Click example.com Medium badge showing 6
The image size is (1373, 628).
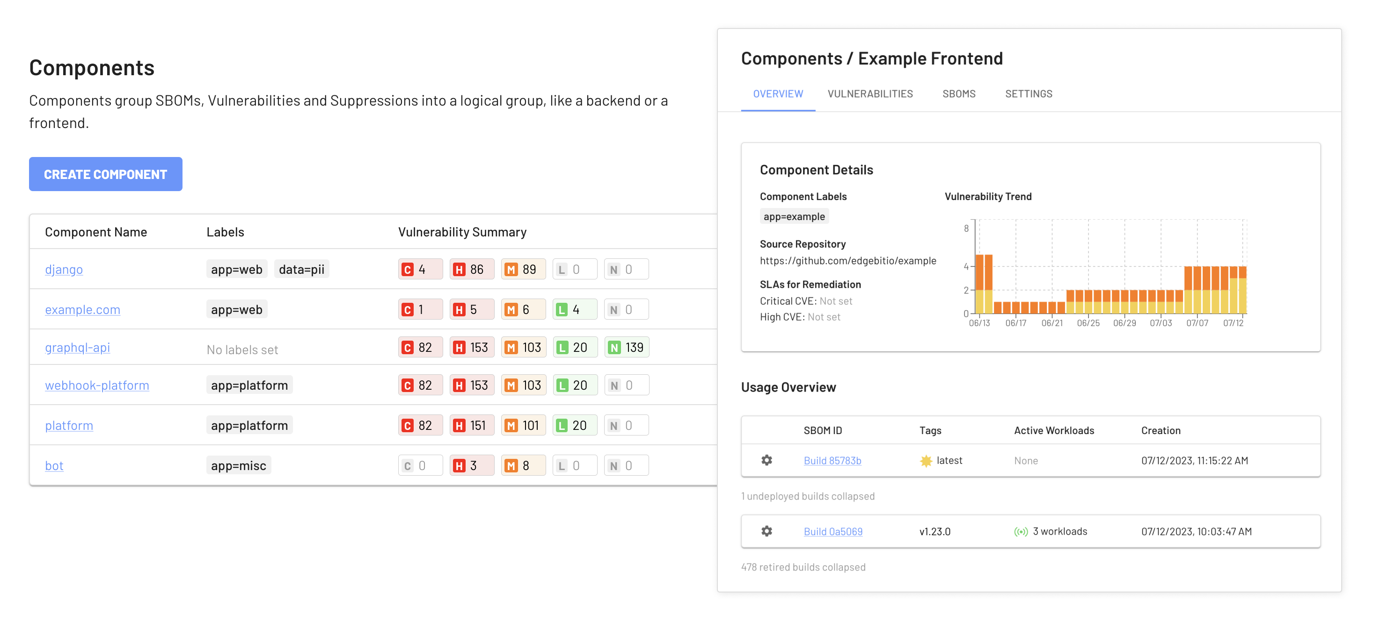(523, 309)
